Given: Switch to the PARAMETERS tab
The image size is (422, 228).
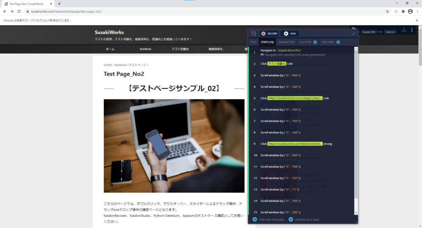Looking at the screenshot, I should [x=286, y=42].
